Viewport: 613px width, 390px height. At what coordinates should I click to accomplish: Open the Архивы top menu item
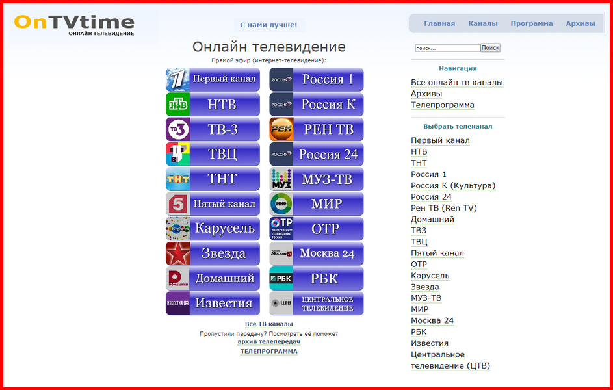click(580, 23)
